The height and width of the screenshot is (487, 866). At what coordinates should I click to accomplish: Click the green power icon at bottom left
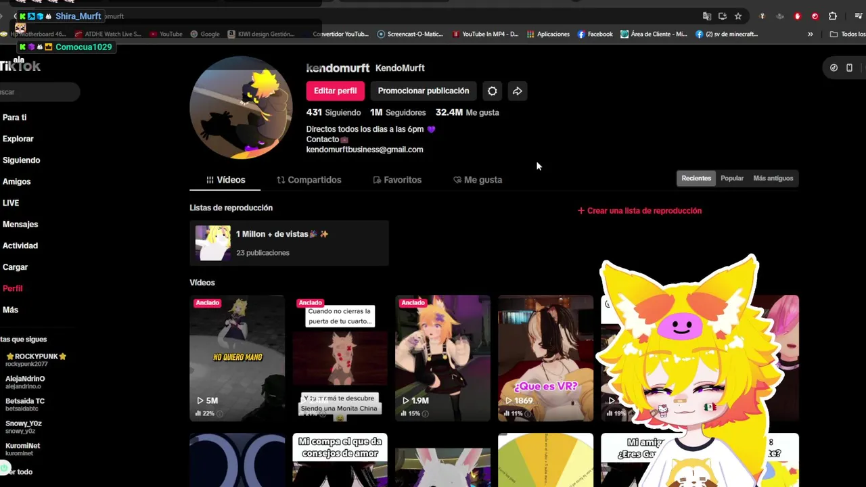tap(4, 467)
